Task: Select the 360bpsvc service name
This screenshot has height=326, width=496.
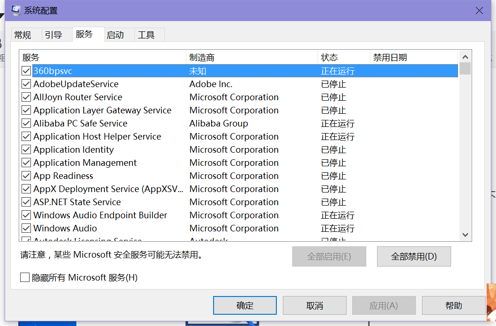Action: point(53,71)
